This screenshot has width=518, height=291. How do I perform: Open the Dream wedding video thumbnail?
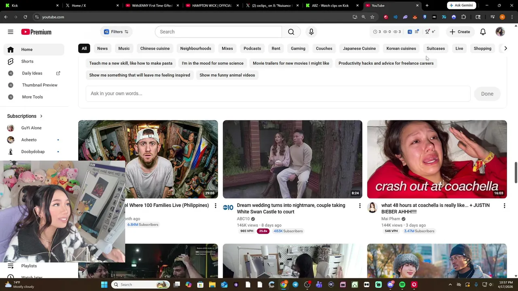pos(292,159)
